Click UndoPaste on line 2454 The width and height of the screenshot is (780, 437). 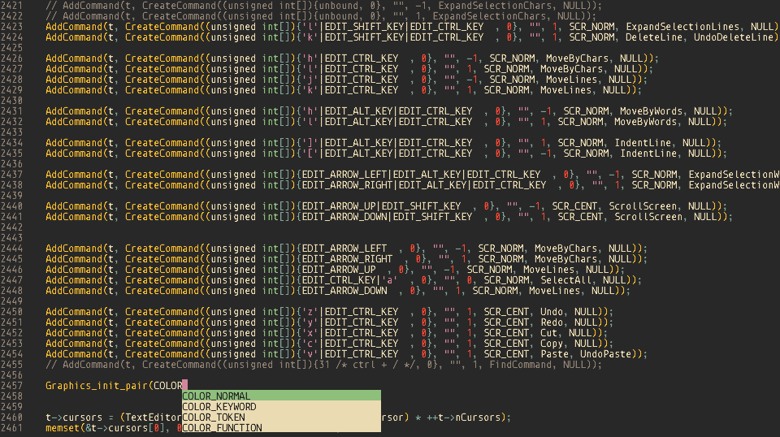point(605,354)
